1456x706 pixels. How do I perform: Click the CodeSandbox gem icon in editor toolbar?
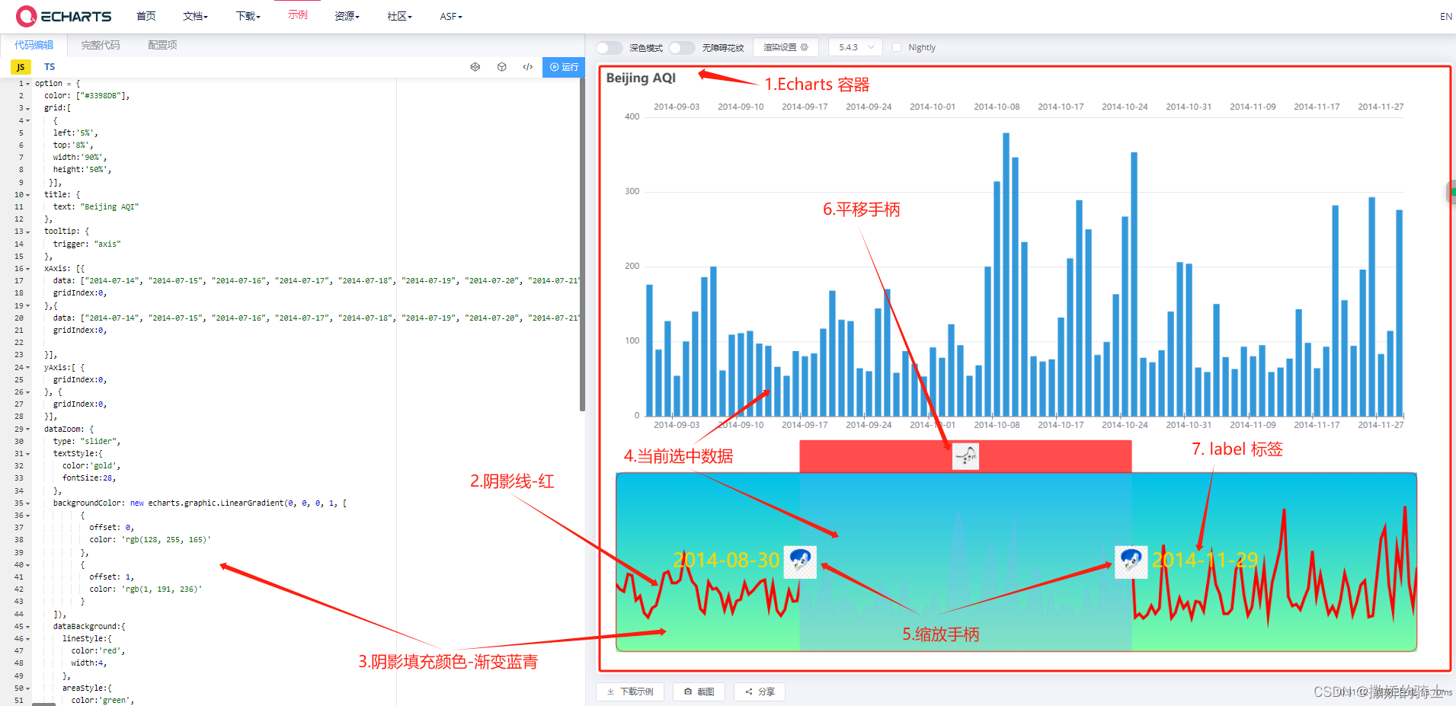point(475,67)
